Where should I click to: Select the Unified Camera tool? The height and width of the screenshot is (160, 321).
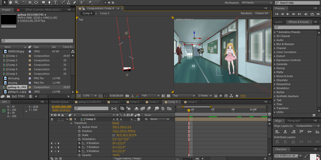[x=30, y=3]
